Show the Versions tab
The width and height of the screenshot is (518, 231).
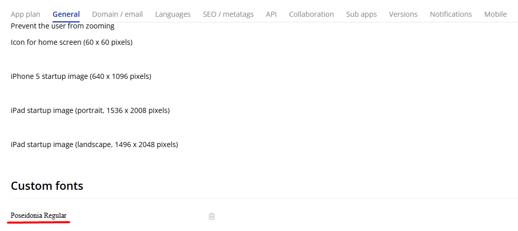point(403,14)
